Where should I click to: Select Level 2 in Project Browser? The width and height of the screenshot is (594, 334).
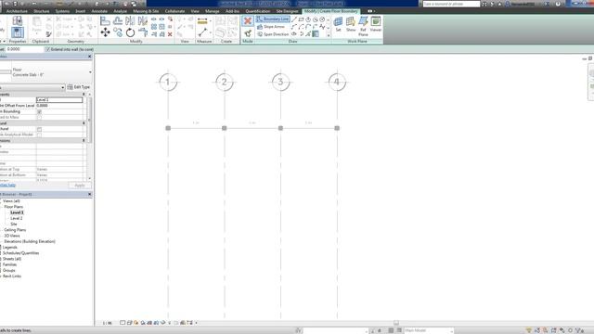click(17, 219)
